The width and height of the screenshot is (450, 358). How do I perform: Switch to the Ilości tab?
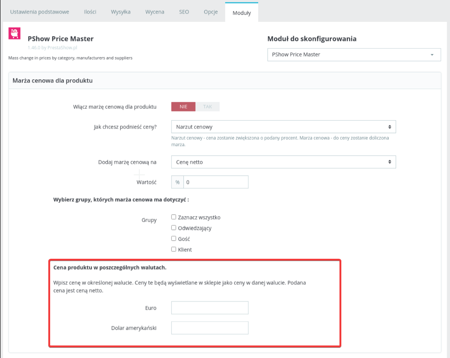[90, 12]
